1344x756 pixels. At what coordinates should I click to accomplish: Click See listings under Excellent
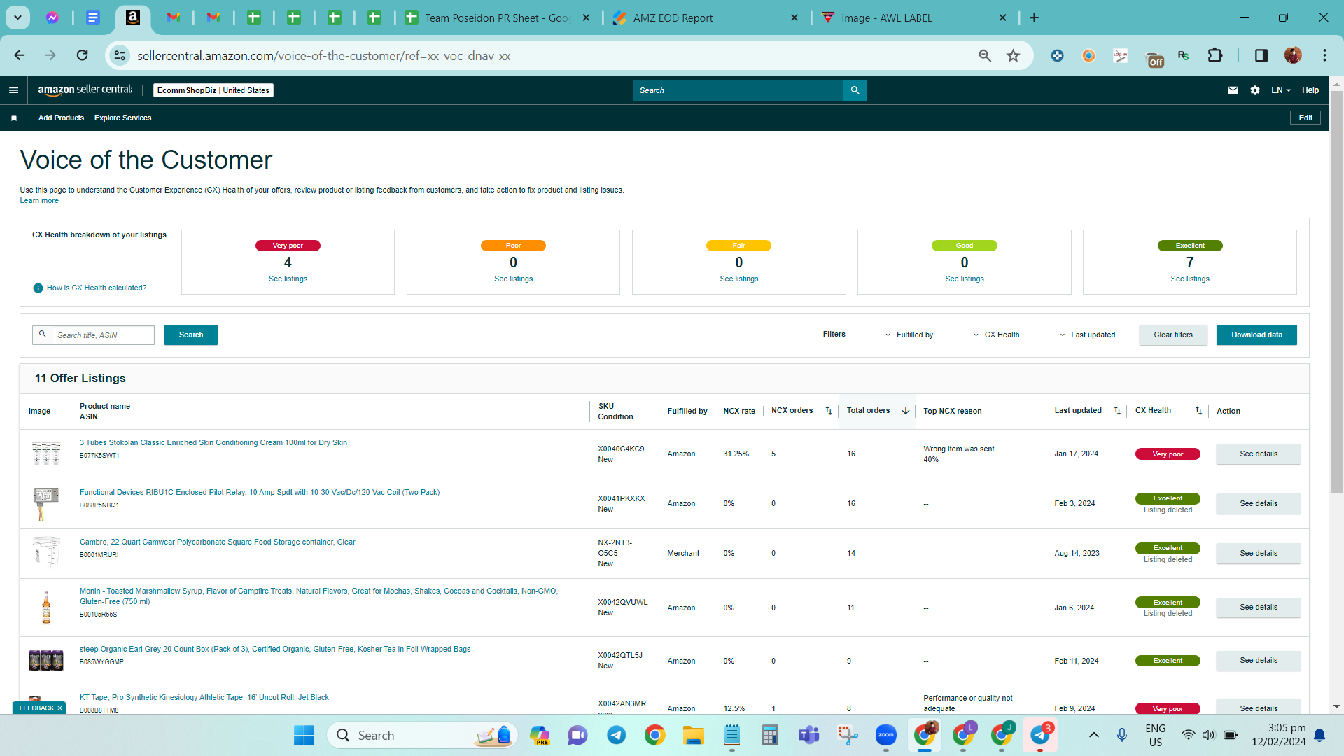[1190, 279]
